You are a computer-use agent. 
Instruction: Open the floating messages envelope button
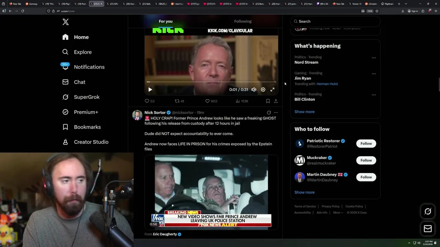428,228
